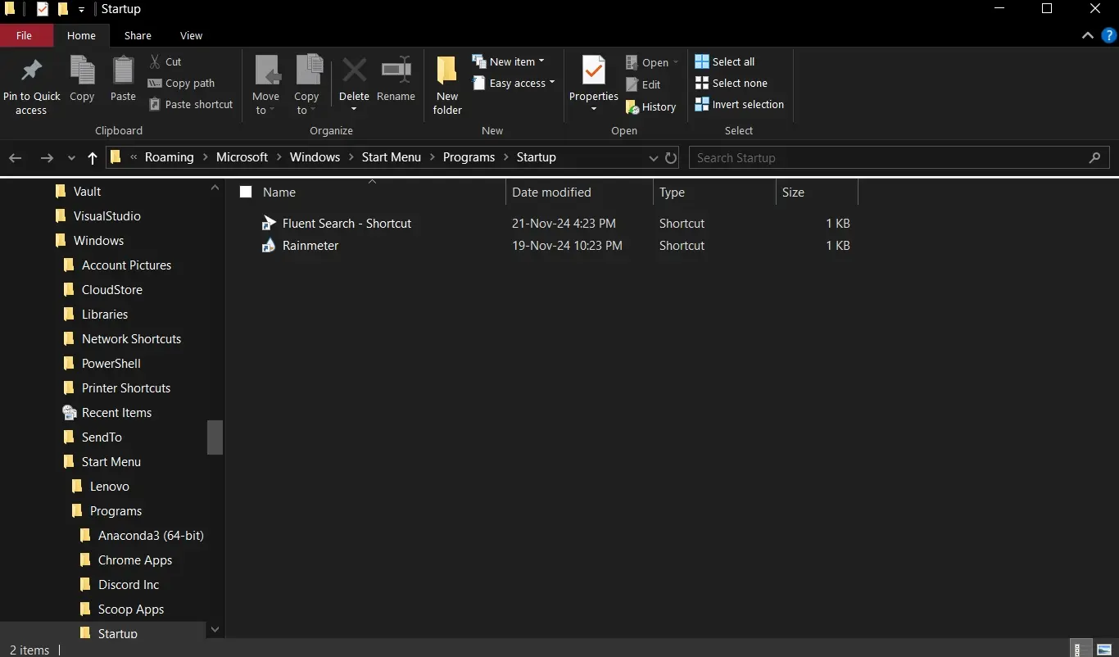The height and width of the screenshot is (657, 1119).
Task: Click the Pin to Quick access icon
Action: (31, 71)
